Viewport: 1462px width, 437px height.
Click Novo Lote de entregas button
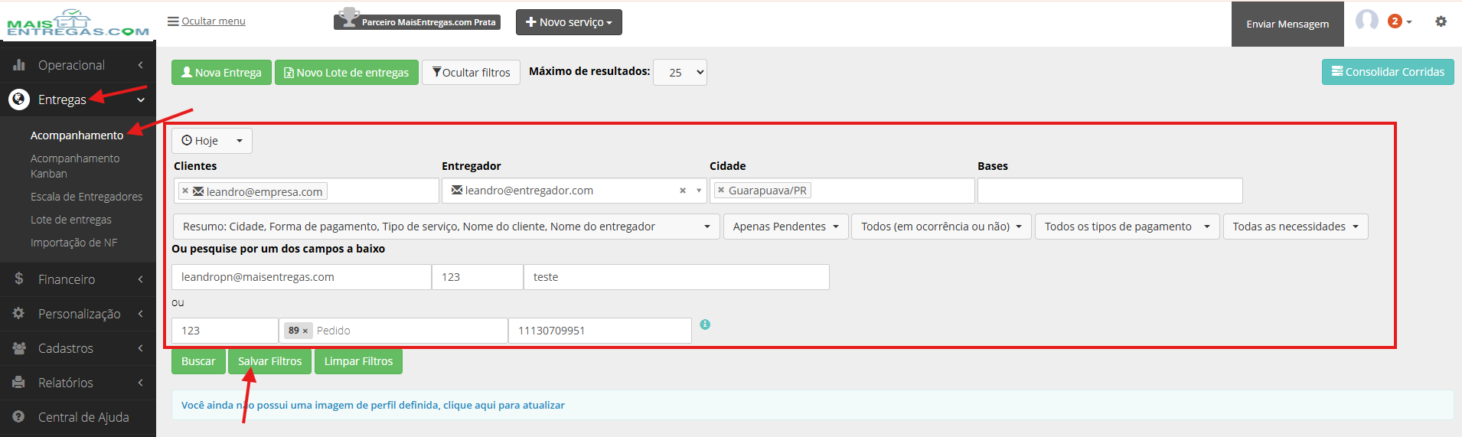coord(347,72)
